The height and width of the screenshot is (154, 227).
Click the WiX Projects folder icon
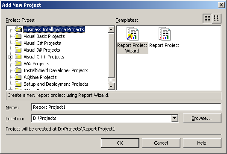(18, 64)
